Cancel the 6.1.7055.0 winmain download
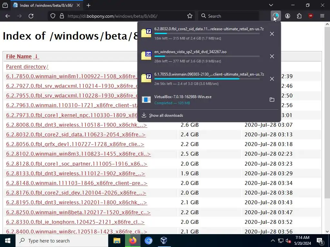This screenshot has height=247, width=330. click(272, 79)
